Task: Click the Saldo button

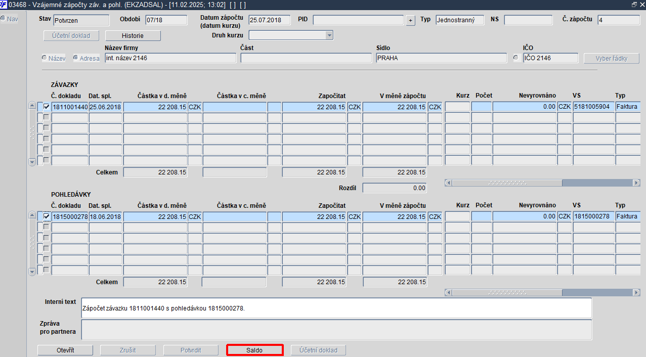Action: tap(254, 350)
